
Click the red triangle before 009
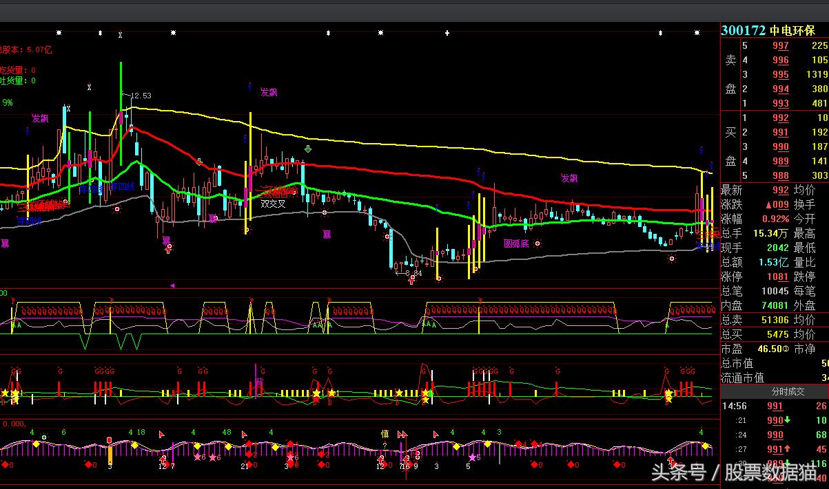pyautogui.click(x=768, y=204)
